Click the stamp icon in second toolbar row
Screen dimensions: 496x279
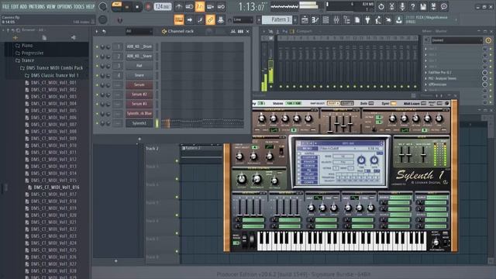(x=220, y=20)
